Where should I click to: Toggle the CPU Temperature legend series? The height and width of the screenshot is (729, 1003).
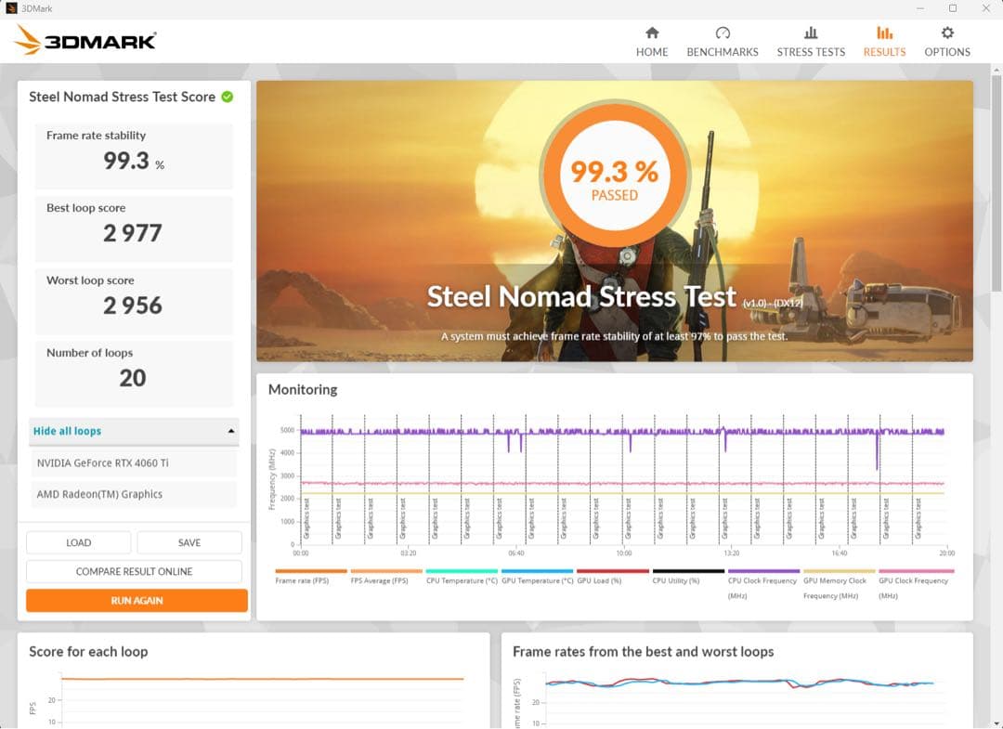[x=462, y=580]
